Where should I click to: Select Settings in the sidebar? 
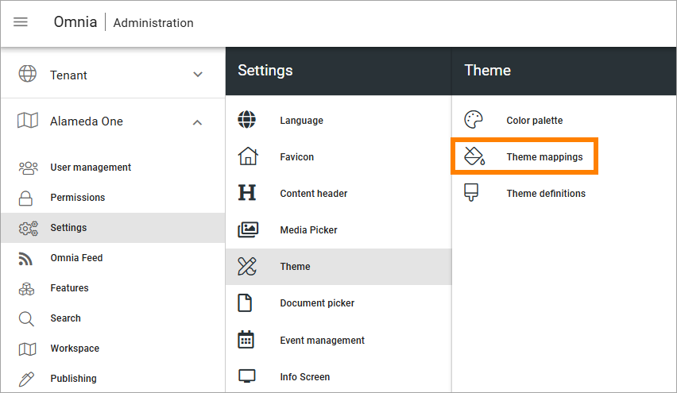click(x=113, y=228)
